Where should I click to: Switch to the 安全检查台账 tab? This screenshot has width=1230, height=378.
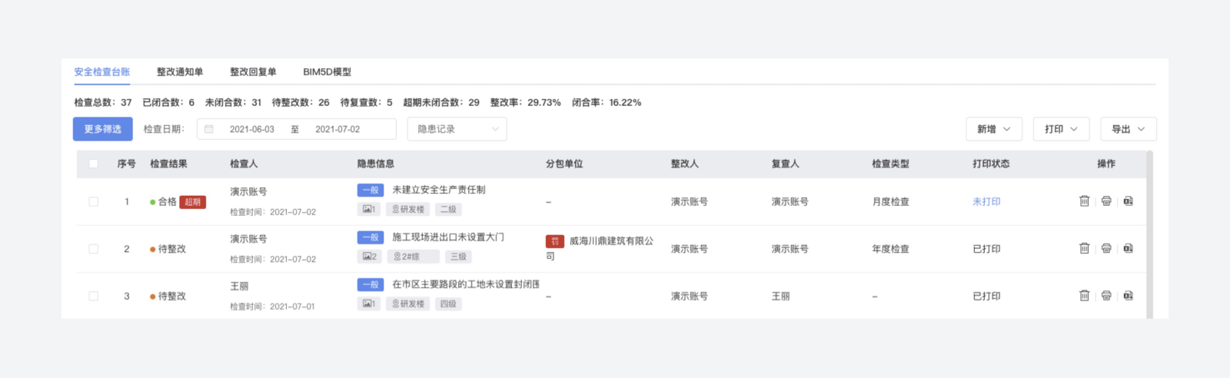[x=102, y=71]
